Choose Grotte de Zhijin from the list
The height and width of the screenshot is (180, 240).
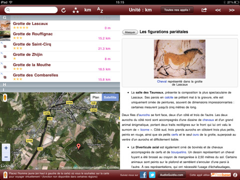(x=60, y=56)
